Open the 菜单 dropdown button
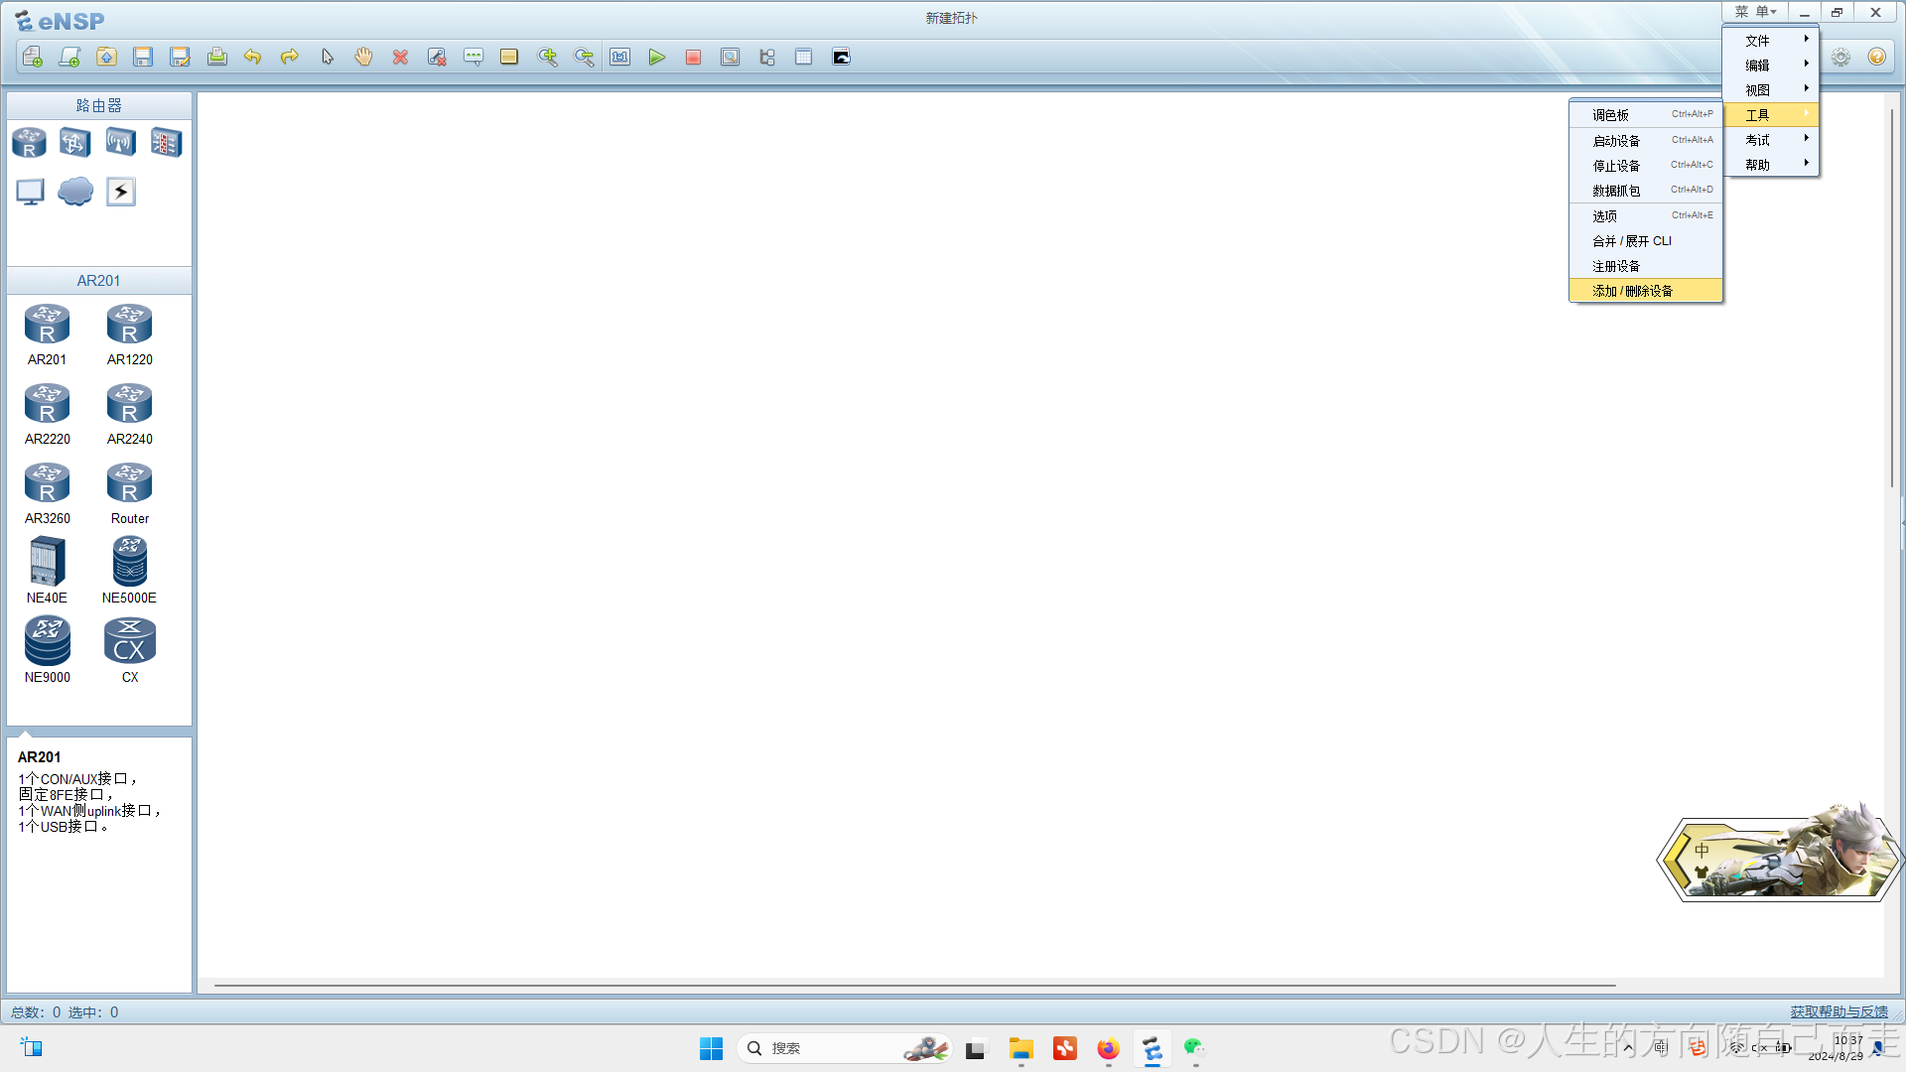The height and width of the screenshot is (1072, 1906). point(1755,12)
